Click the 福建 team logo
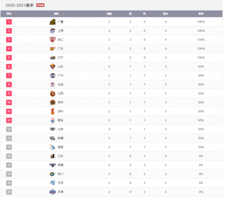This screenshot has width=227, height=199. coord(53,147)
